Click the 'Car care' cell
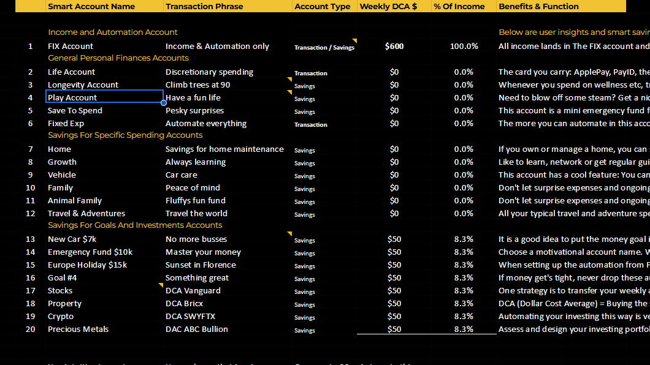650x365 pixels. [227, 175]
